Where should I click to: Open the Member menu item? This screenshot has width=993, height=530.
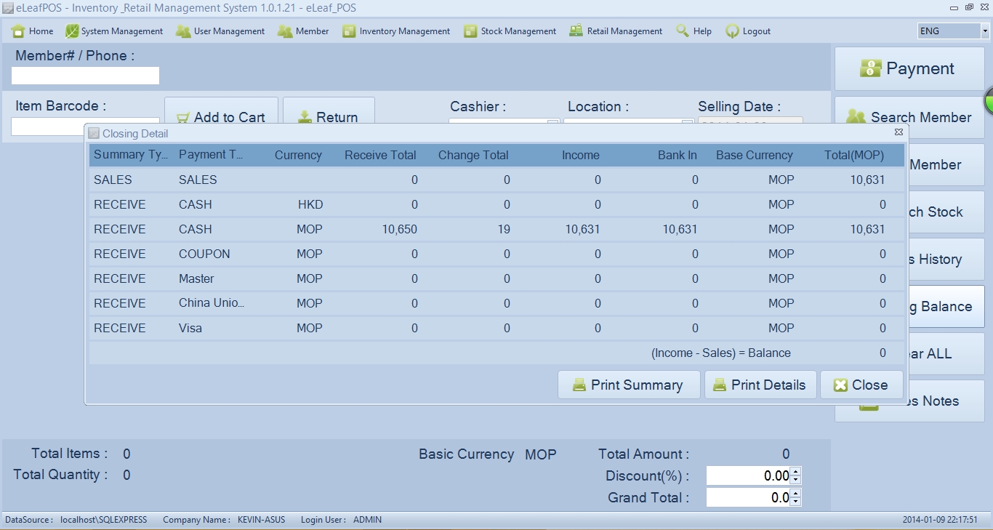(x=304, y=31)
